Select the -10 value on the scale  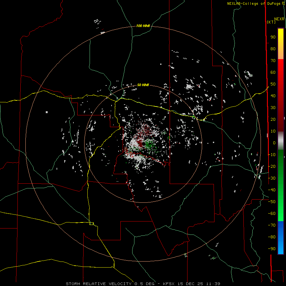pos(272,155)
